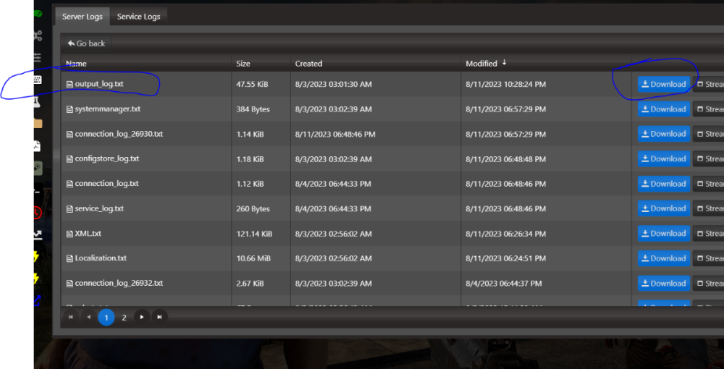This screenshot has height=369, width=724.
Task: Select the Server Logs tab
Action: point(82,16)
